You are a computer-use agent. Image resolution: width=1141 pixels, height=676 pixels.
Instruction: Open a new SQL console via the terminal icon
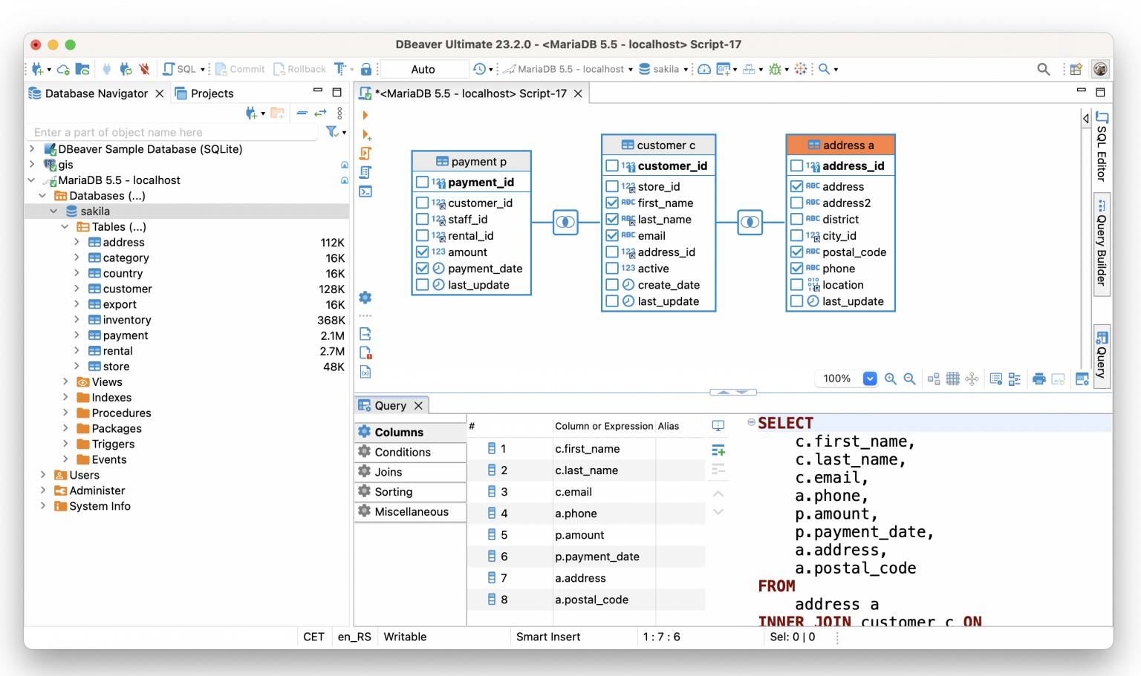(x=365, y=191)
